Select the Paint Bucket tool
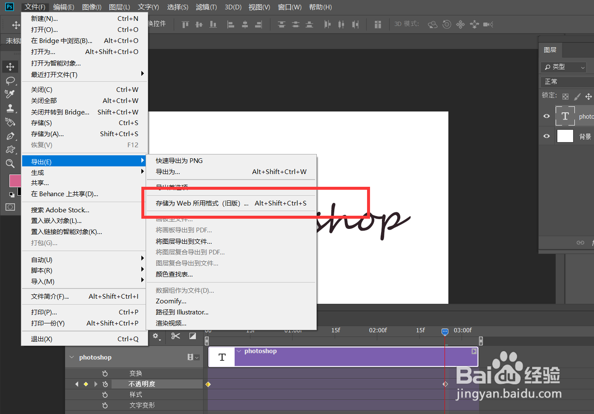 point(10,122)
